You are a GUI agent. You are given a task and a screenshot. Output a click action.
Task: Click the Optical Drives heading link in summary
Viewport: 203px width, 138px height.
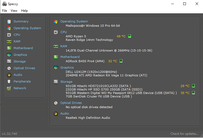pyautogui.click(x=71, y=103)
